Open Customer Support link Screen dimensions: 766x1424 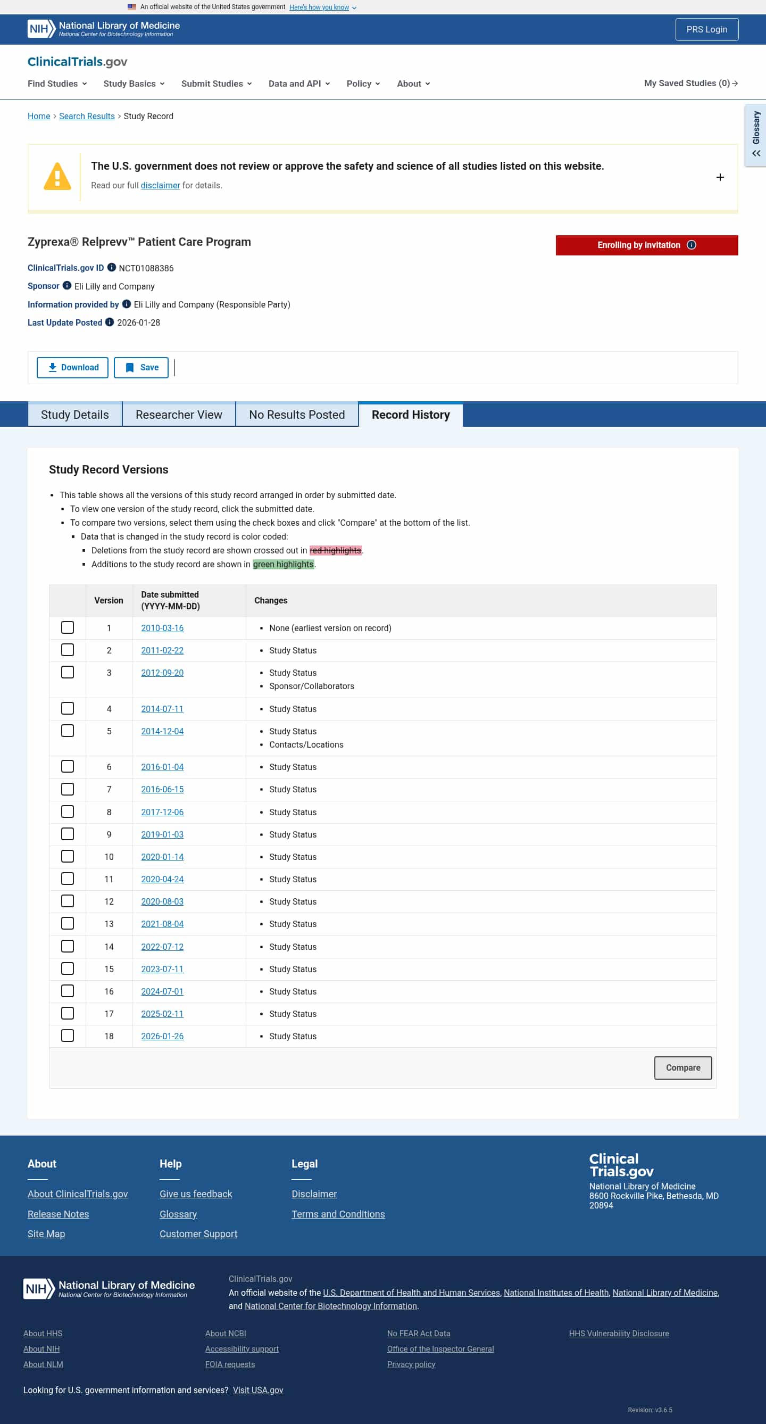point(198,1234)
